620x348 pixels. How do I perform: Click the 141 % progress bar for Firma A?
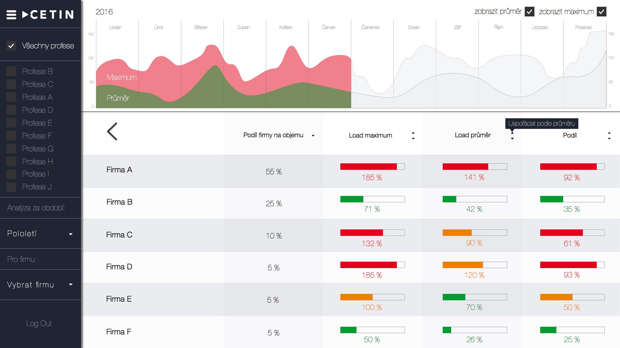coord(474,167)
